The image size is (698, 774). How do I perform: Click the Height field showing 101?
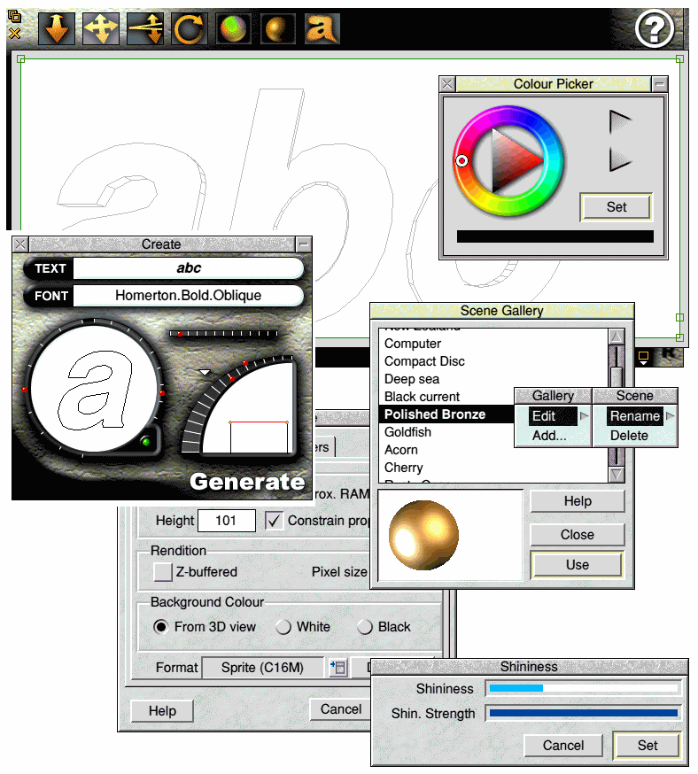click(x=227, y=520)
